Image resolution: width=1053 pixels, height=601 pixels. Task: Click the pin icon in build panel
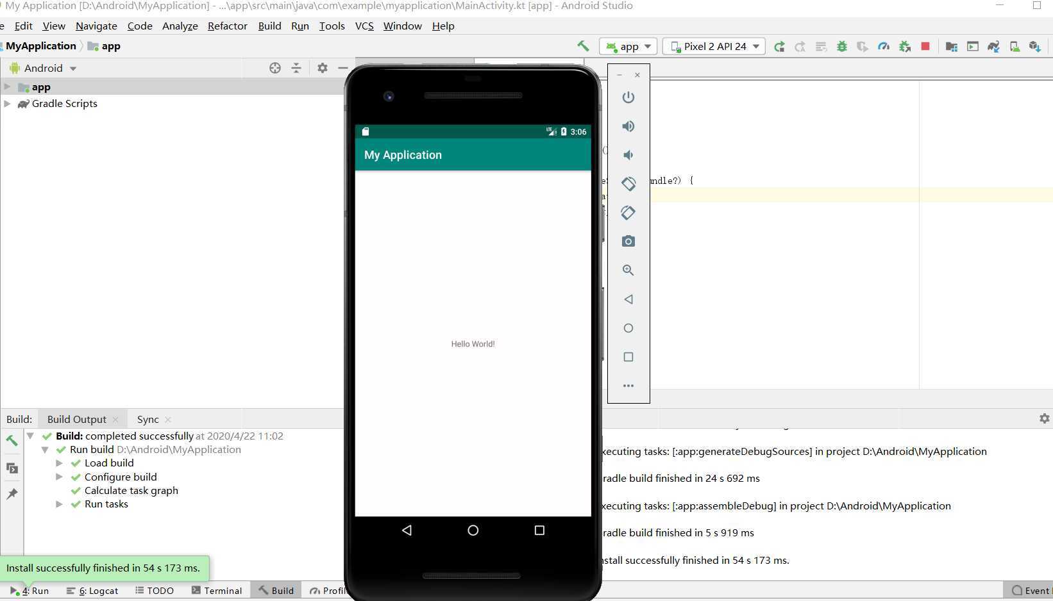(x=12, y=494)
